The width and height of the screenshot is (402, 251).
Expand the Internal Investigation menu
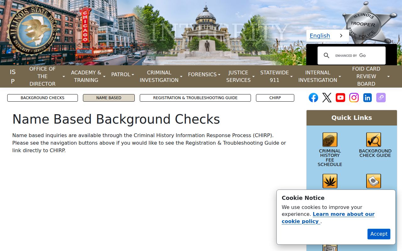(319, 76)
